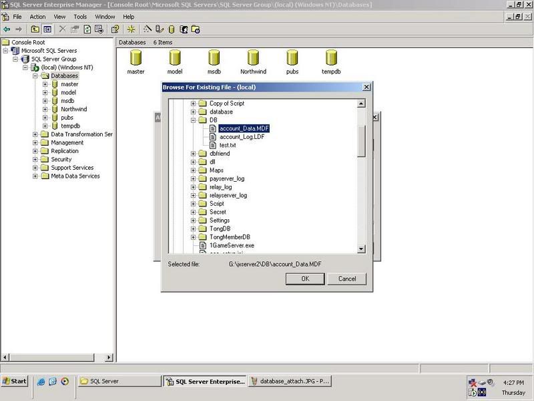This screenshot has width=534, height=401.
Task: Open the Tools menu
Action: tap(80, 16)
